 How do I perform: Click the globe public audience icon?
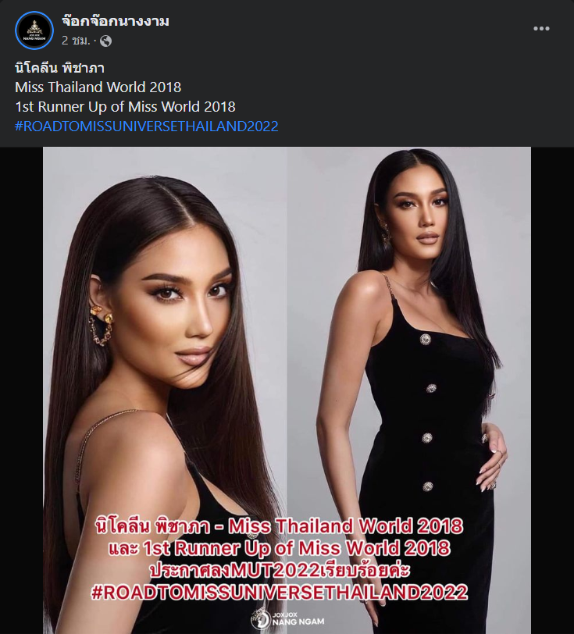(105, 41)
